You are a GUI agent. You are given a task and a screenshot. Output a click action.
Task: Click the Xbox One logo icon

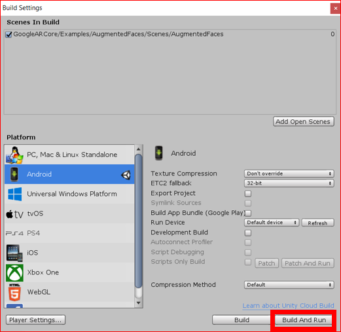(14, 272)
